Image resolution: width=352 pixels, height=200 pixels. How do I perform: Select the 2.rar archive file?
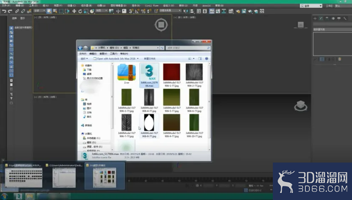point(127,74)
